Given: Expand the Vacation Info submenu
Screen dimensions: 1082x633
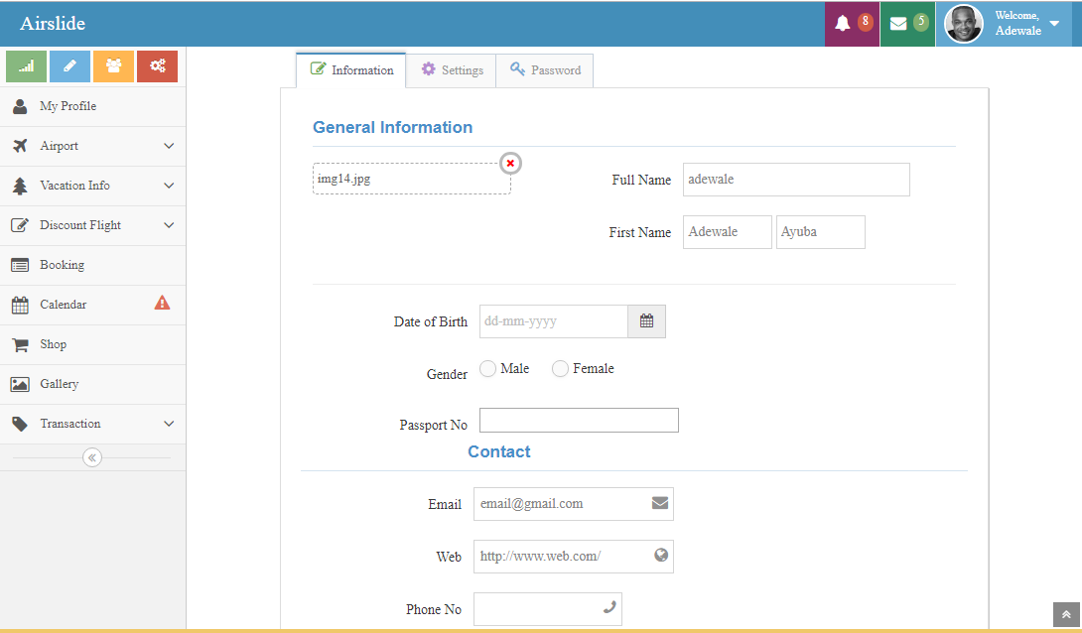Looking at the screenshot, I should click(x=93, y=187).
